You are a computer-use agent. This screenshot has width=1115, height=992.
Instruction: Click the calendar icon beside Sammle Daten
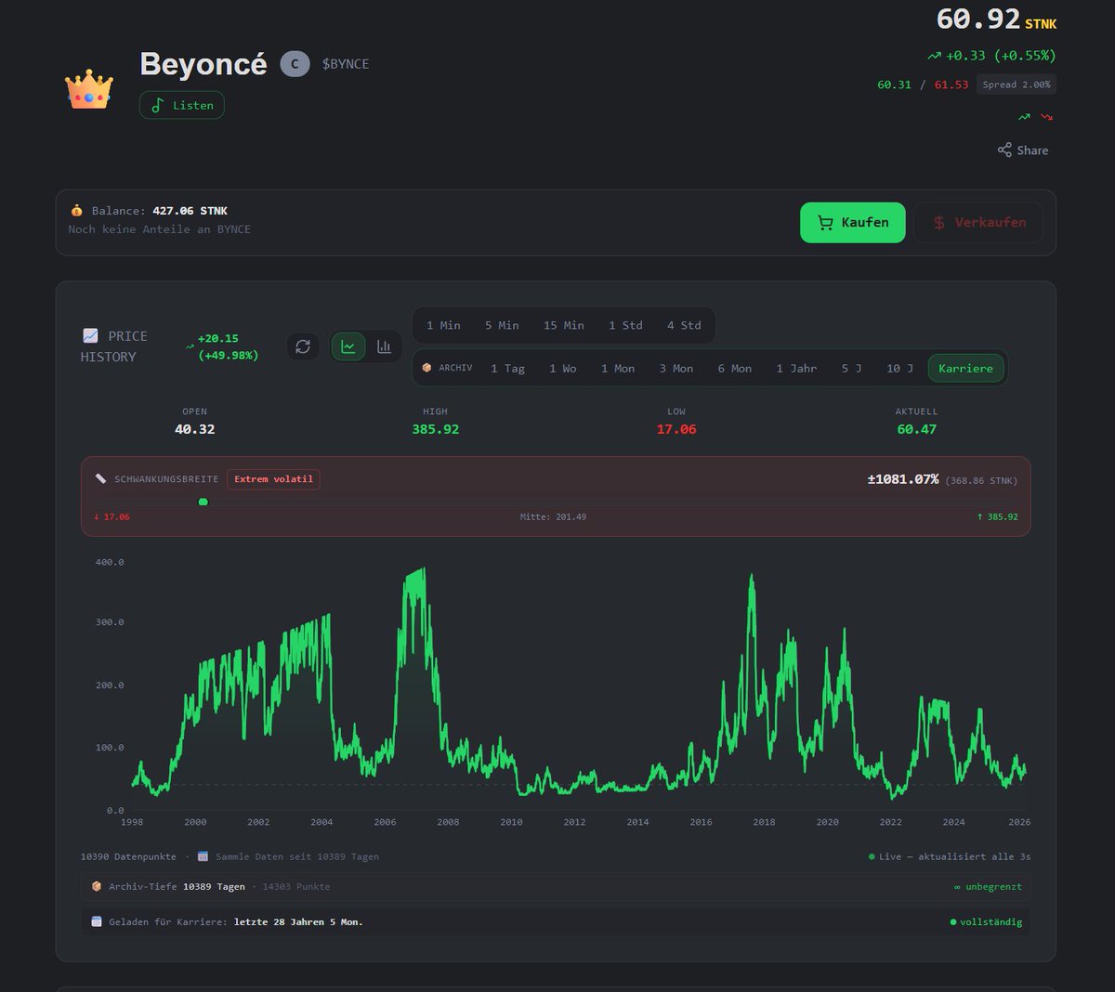[203, 856]
